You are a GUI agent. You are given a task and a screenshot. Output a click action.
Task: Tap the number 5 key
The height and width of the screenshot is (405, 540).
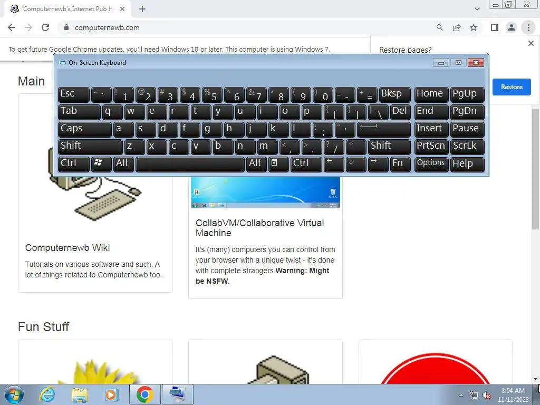pyautogui.click(x=212, y=94)
